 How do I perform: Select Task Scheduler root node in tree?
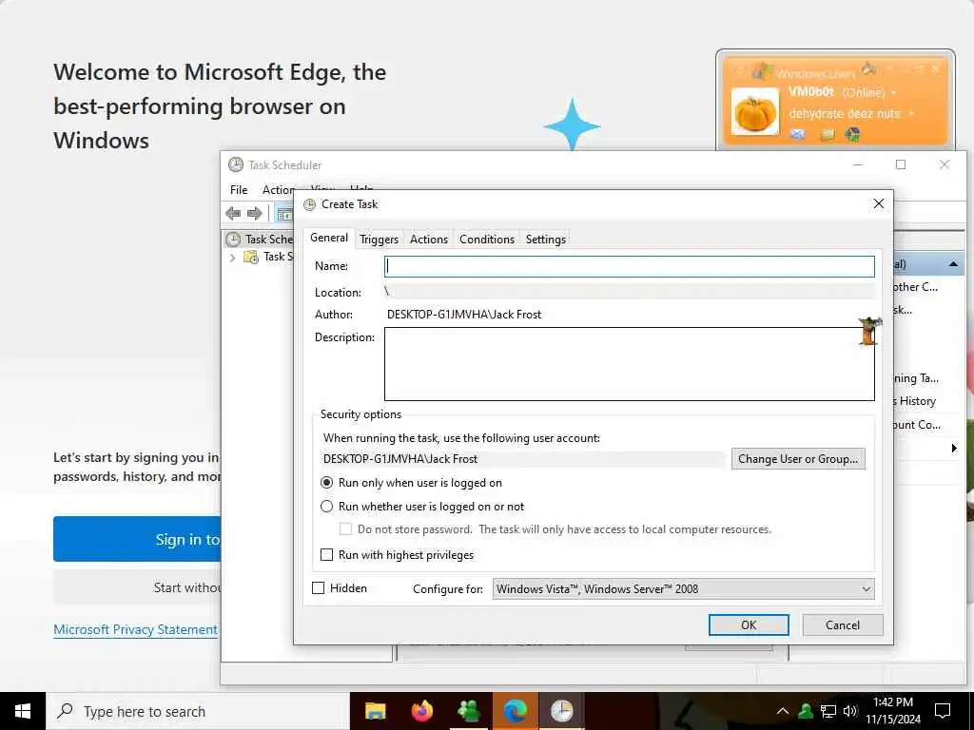tap(259, 239)
